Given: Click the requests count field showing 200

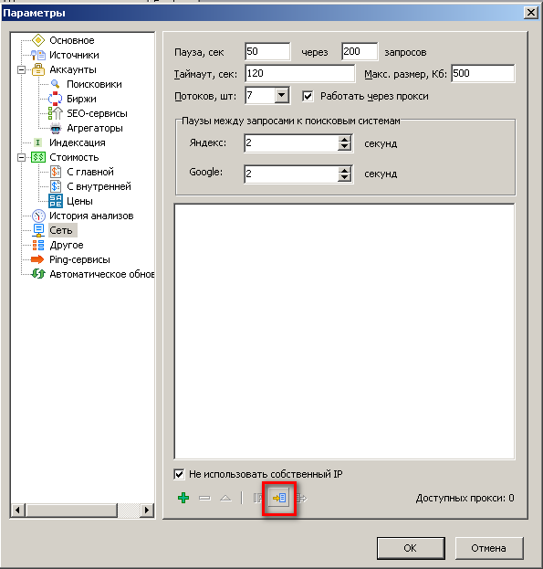Looking at the screenshot, I should click(360, 51).
